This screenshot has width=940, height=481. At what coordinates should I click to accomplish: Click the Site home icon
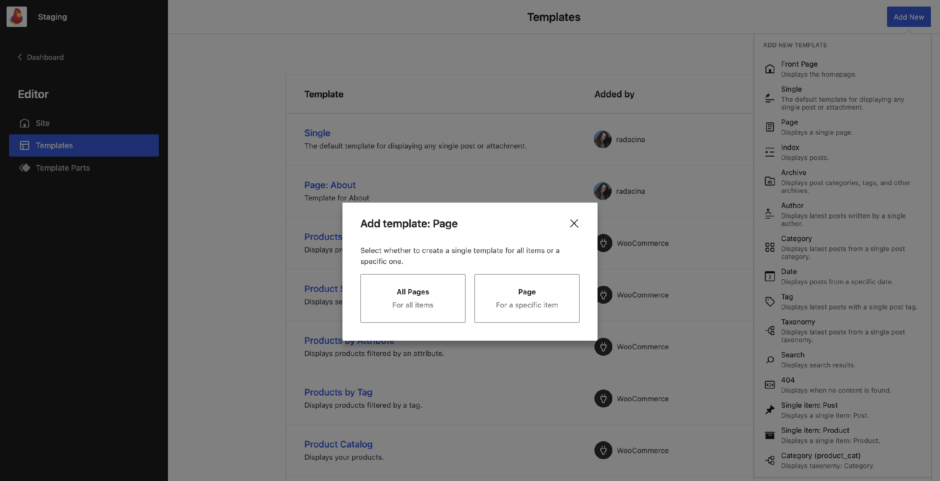24,123
